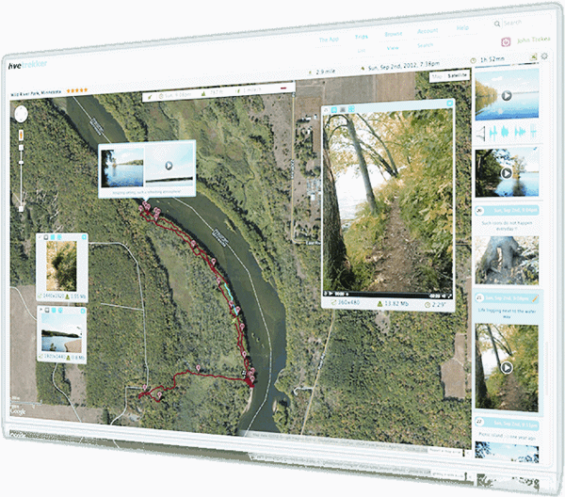Select sidebar entry 22 header
Image resolution: width=565 pixels, height=497 pixels.
(507, 423)
